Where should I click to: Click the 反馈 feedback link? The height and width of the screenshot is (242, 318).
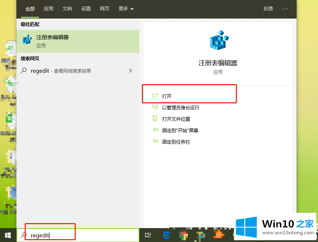[268, 9]
